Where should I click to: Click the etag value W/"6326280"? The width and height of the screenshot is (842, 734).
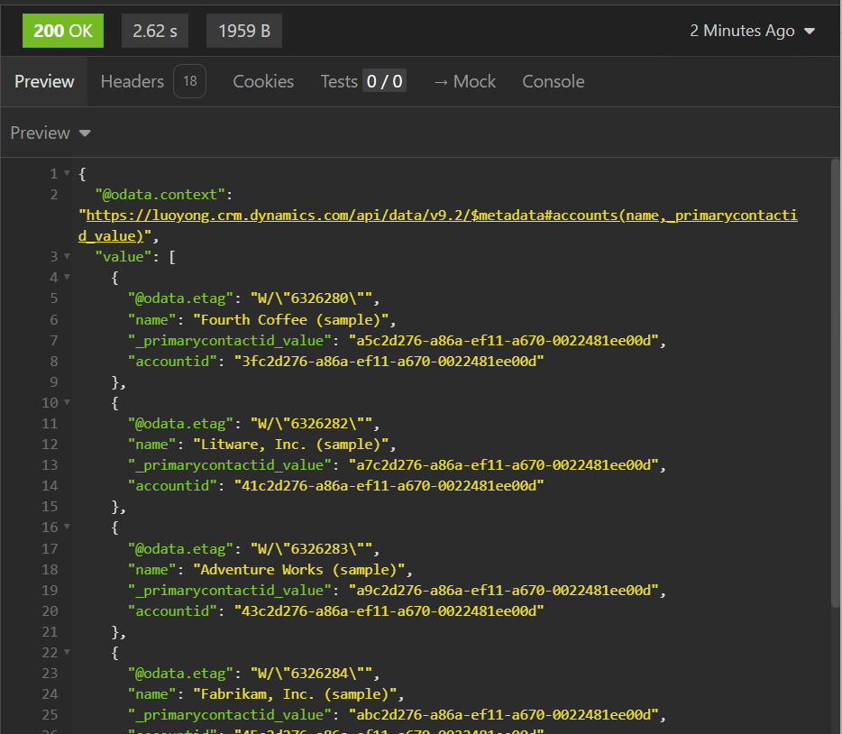tap(311, 298)
